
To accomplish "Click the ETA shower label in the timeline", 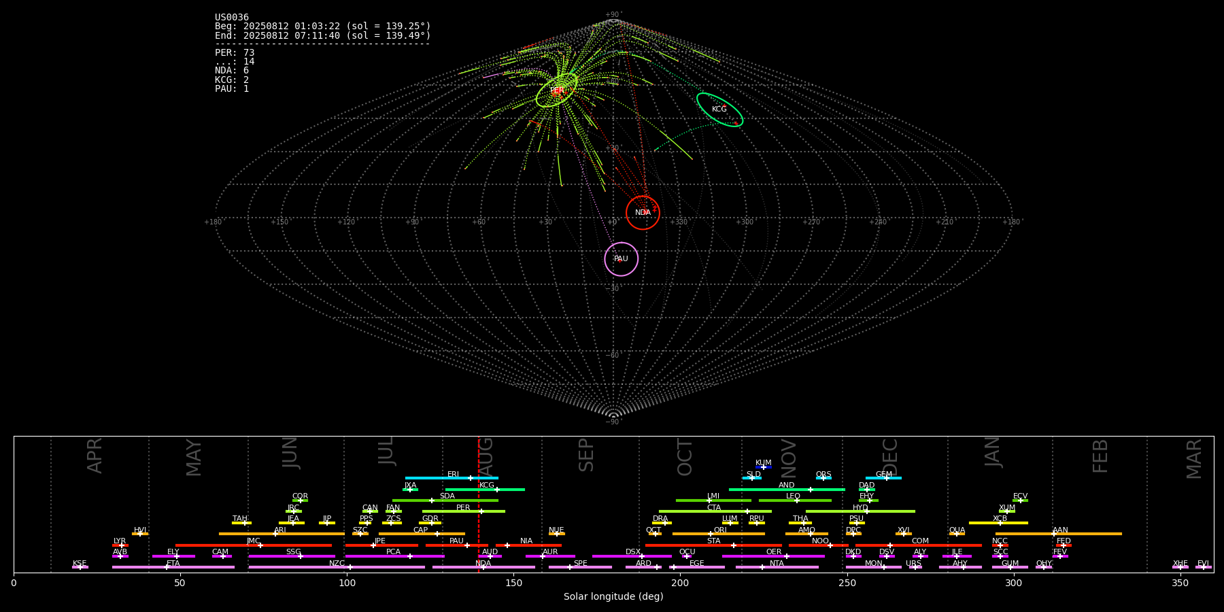I will tap(173, 564).
